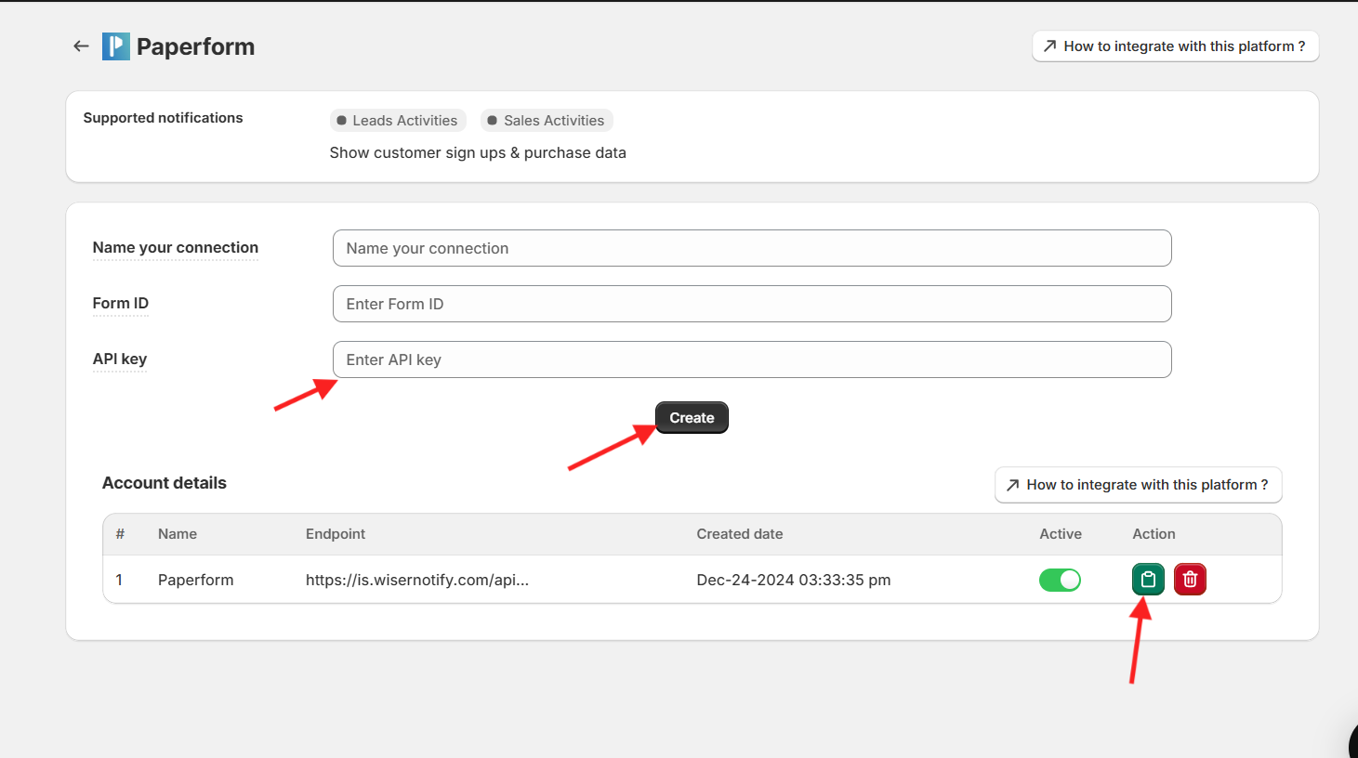Delete the Paperform connection with the red trash icon
This screenshot has width=1358, height=758.
pos(1190,580)
